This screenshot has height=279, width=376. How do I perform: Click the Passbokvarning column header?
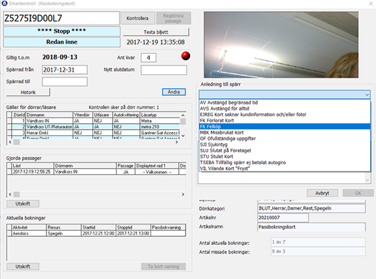pos(168,227)
